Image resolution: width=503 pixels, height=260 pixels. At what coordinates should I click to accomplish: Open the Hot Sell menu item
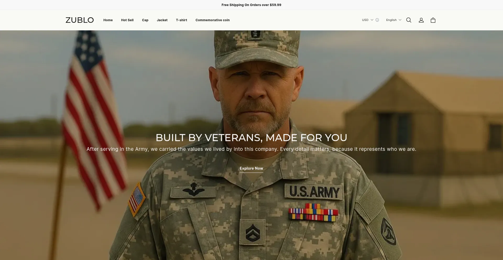(x=127, y=20)
